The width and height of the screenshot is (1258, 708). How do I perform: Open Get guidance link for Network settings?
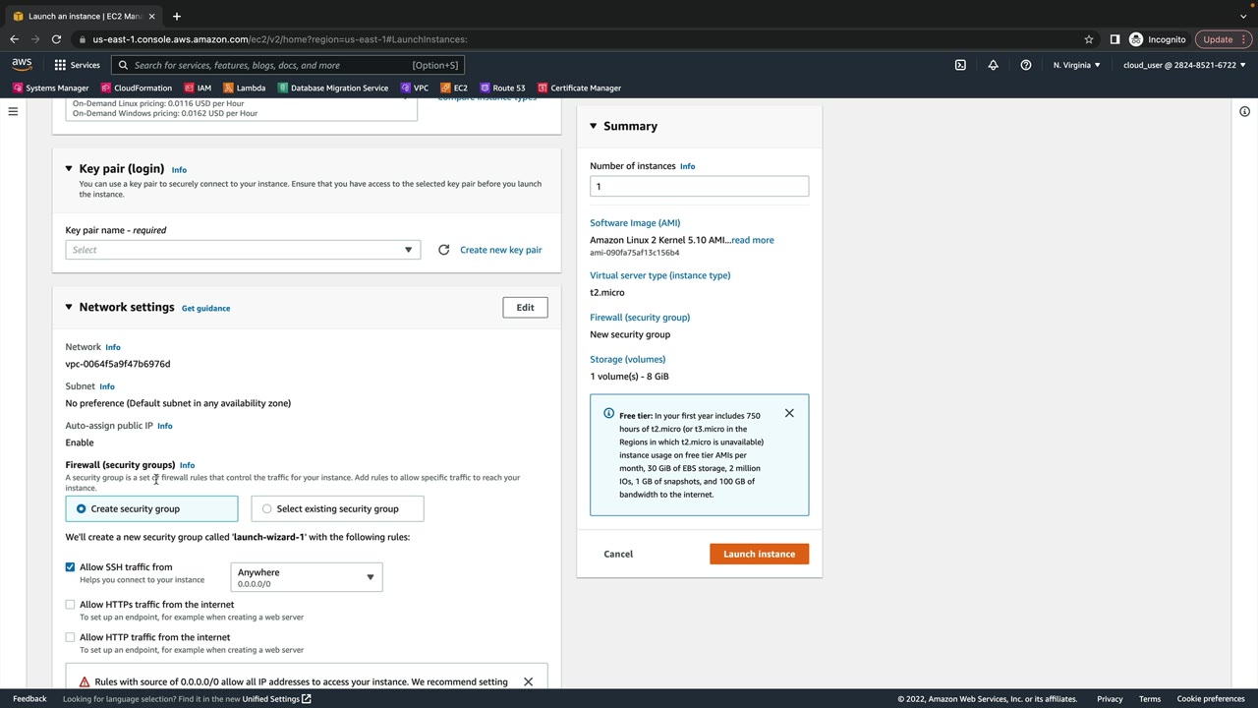(205, 309)
